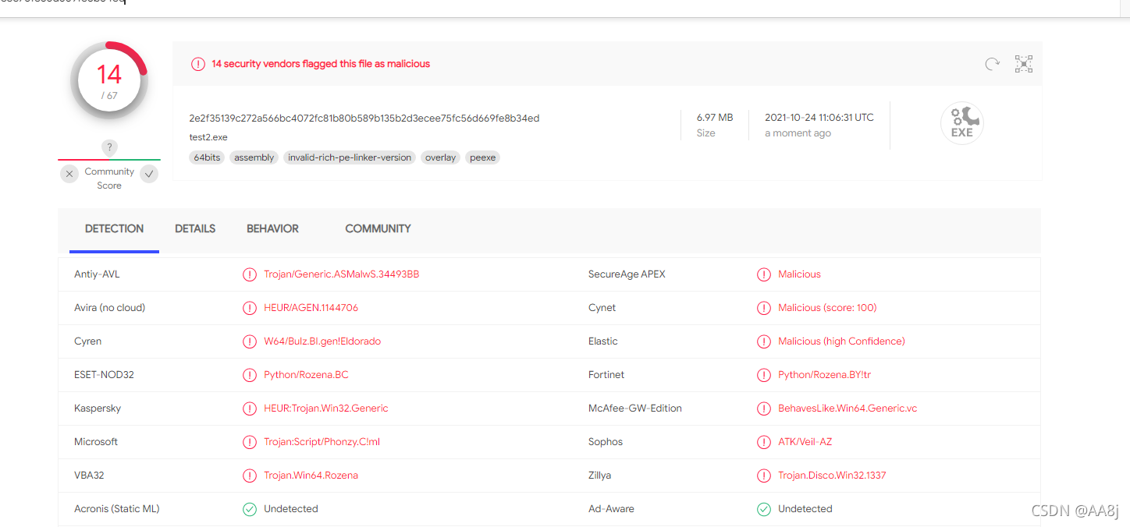Click the 64bits tag
Viewport: 1130px width, 527px height.
click(x=207, y=157)
